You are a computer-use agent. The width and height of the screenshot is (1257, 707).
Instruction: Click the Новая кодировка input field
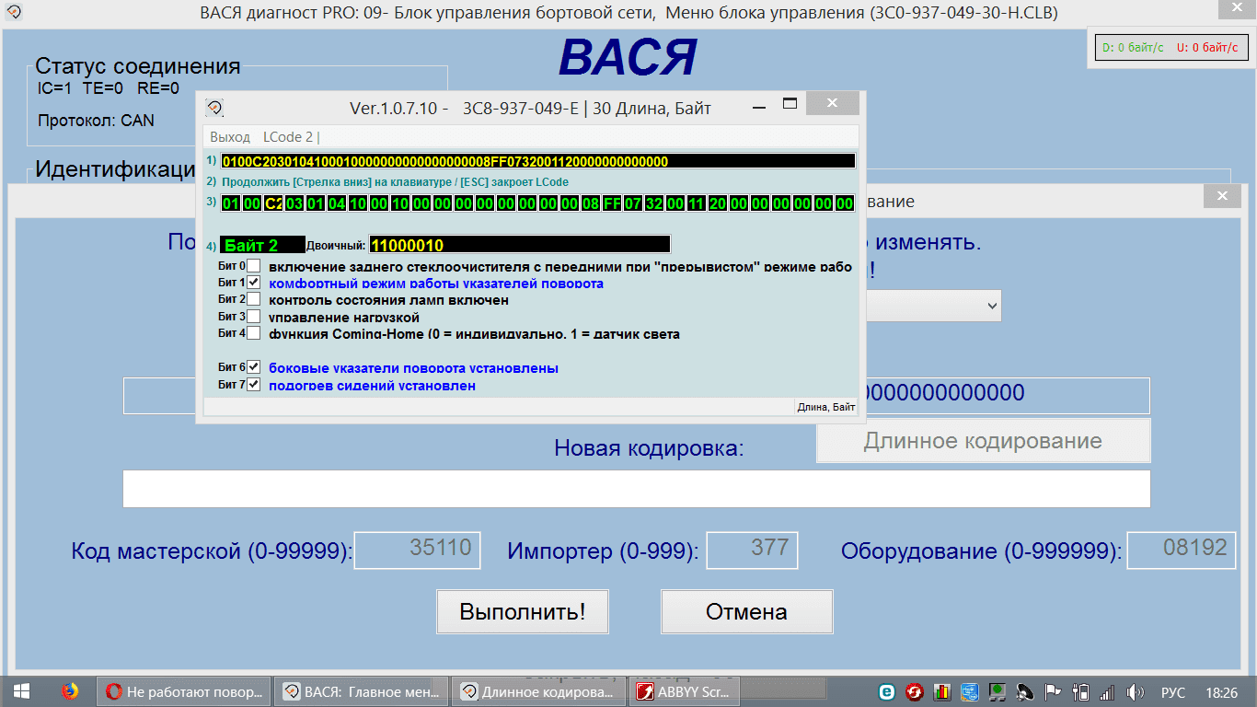[636, 489]
